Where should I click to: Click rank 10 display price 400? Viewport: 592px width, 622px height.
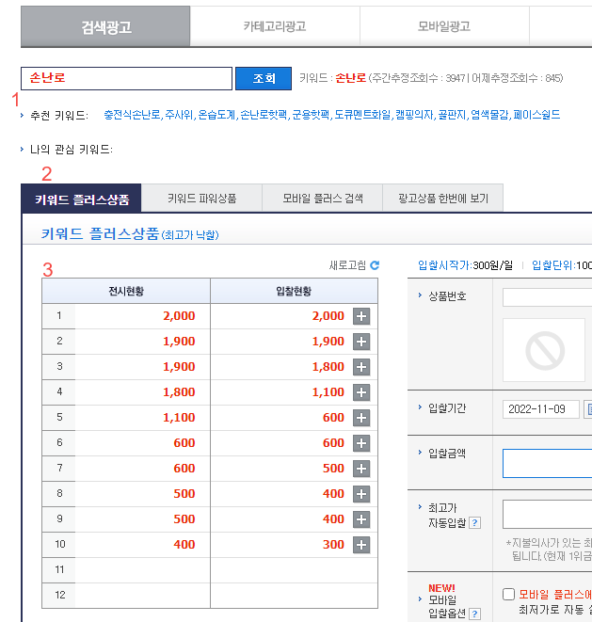(x=184, y=545)
